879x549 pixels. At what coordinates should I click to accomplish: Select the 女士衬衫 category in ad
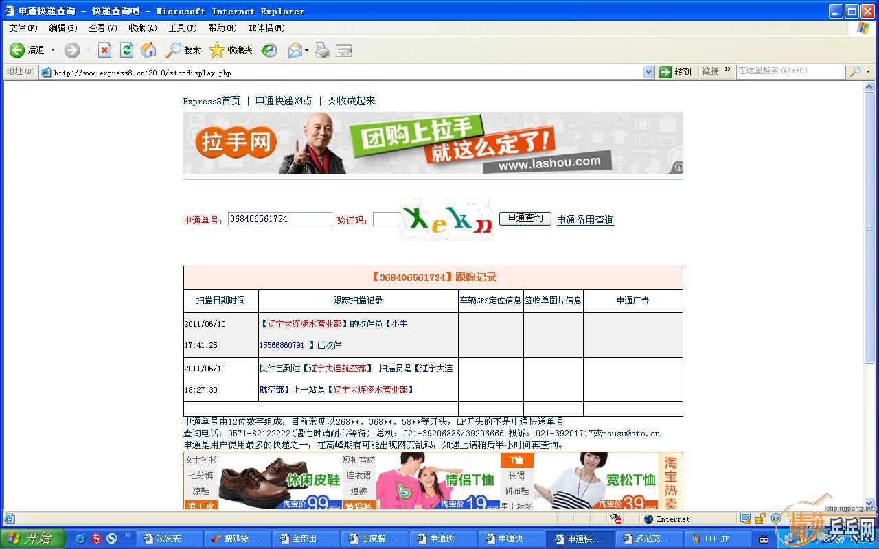[201, 460]
